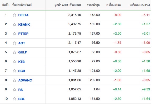Add KTB to favorites with star
Screen dimensions: 156x104
click(x=14, y=62)
